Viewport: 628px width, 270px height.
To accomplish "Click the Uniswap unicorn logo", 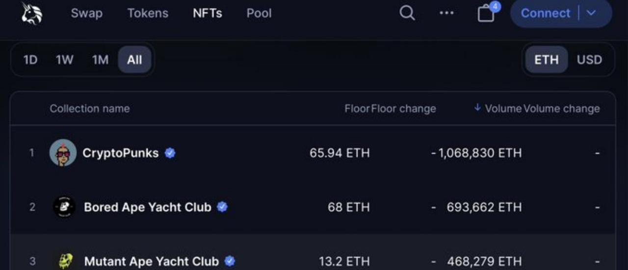I will tap(32, 13).
